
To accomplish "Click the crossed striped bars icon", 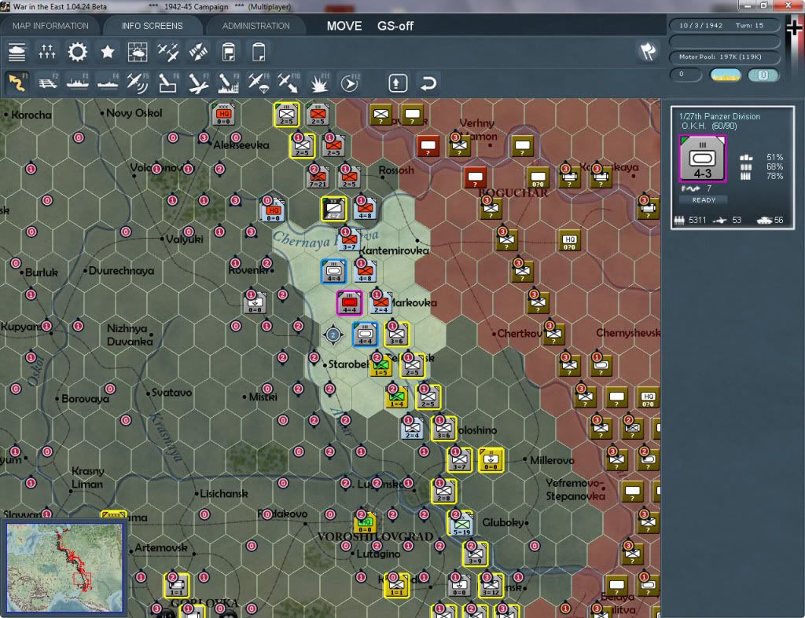I will 198,52.
